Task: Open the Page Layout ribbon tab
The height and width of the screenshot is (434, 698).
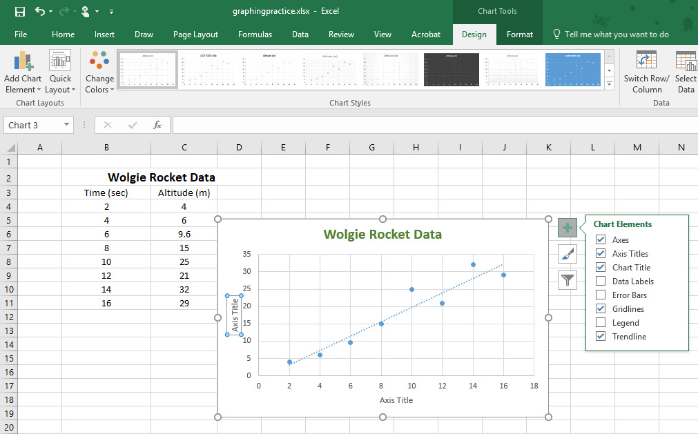Action: pyautogui.click(x=195, y=34)
